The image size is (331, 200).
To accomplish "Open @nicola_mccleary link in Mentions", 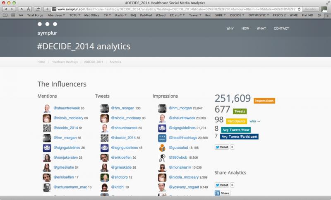I will [x=68, y=118].
